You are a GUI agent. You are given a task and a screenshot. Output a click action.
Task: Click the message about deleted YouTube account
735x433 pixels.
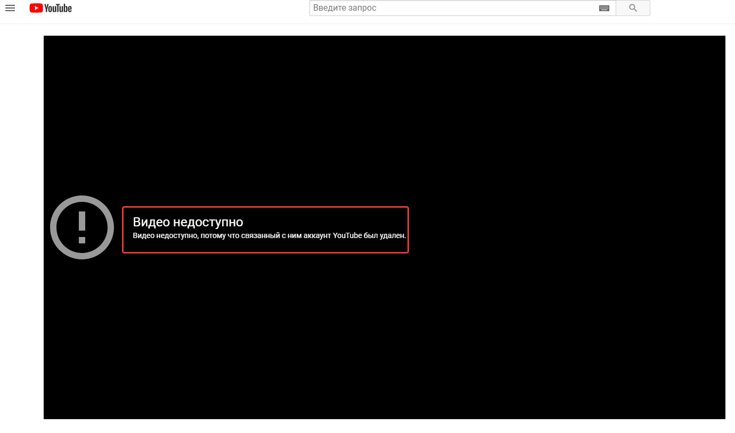pos(269,235)
